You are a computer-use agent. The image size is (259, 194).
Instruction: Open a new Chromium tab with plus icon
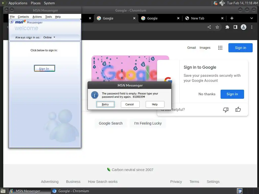coord(232,18)
